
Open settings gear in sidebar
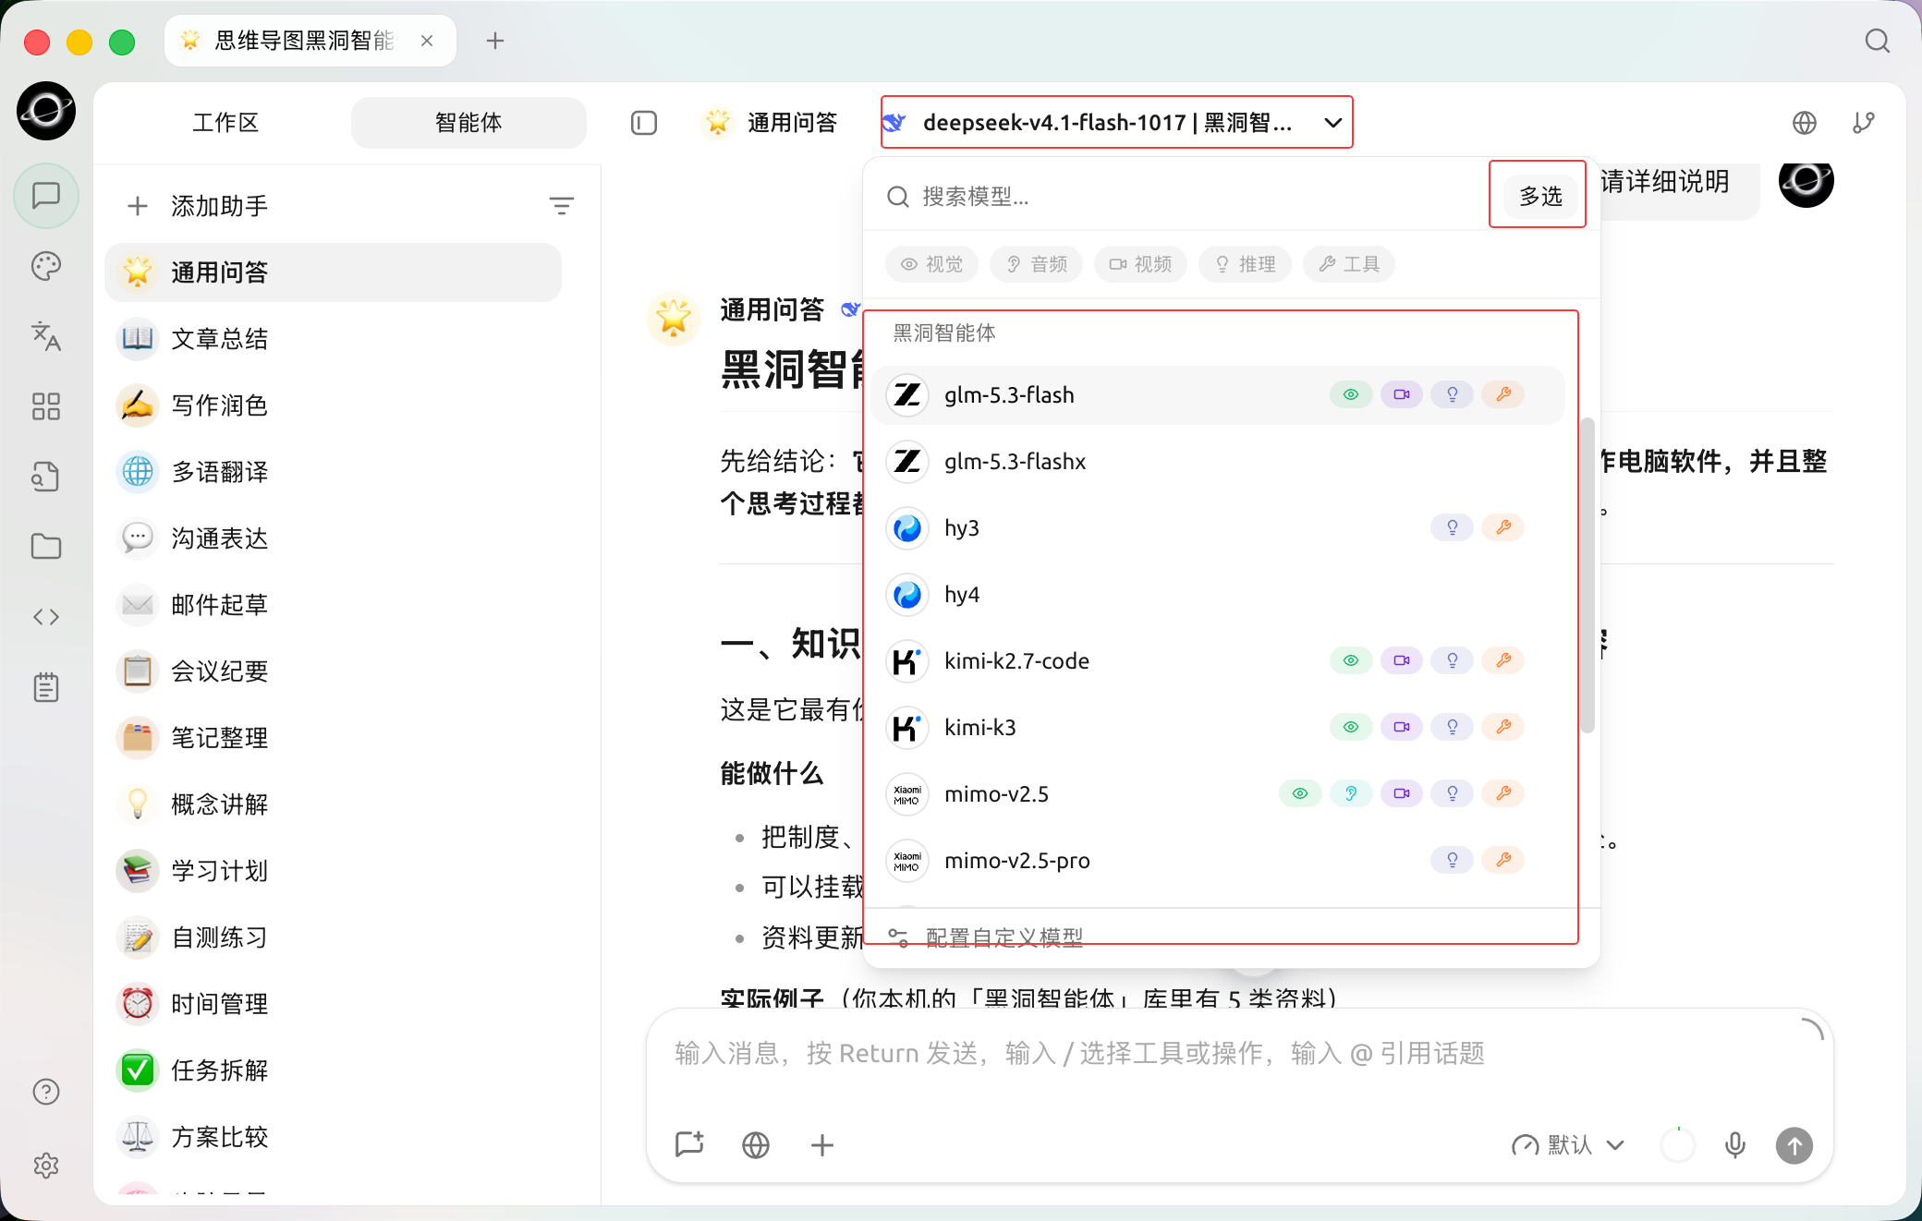46,1166
